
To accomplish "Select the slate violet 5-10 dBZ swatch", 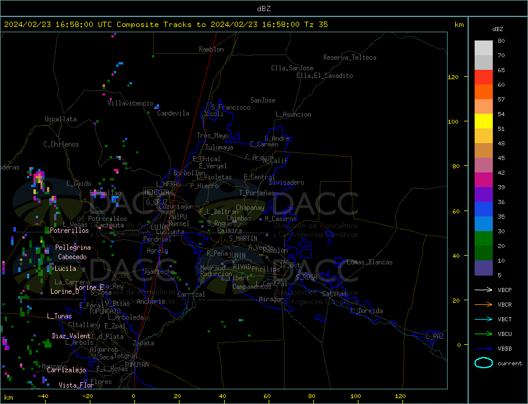I will [483, 268].
